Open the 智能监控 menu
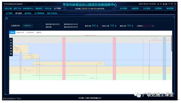Viewport: 181px width, 103px height. click(x=39, y=8)
